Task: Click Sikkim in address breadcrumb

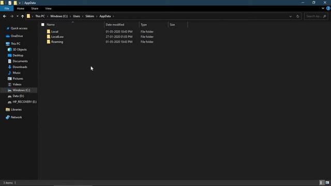Action: [89, 16]
